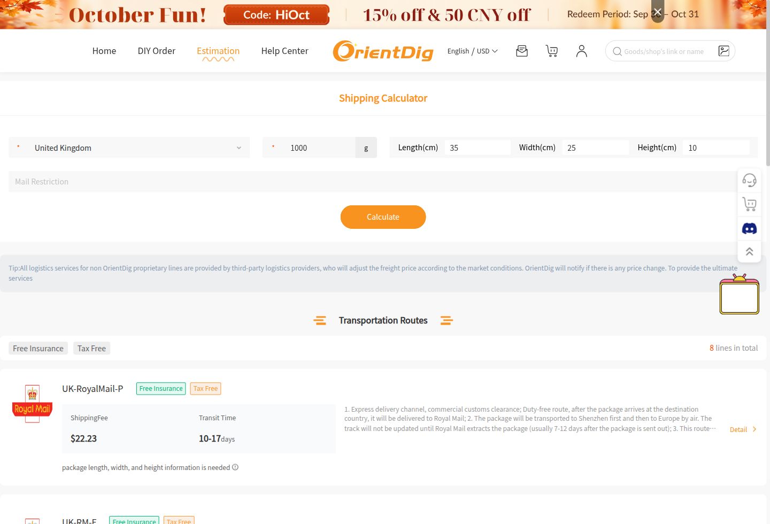
Task: Filter routes by Tax Free
Action: [x=91, y=348]
